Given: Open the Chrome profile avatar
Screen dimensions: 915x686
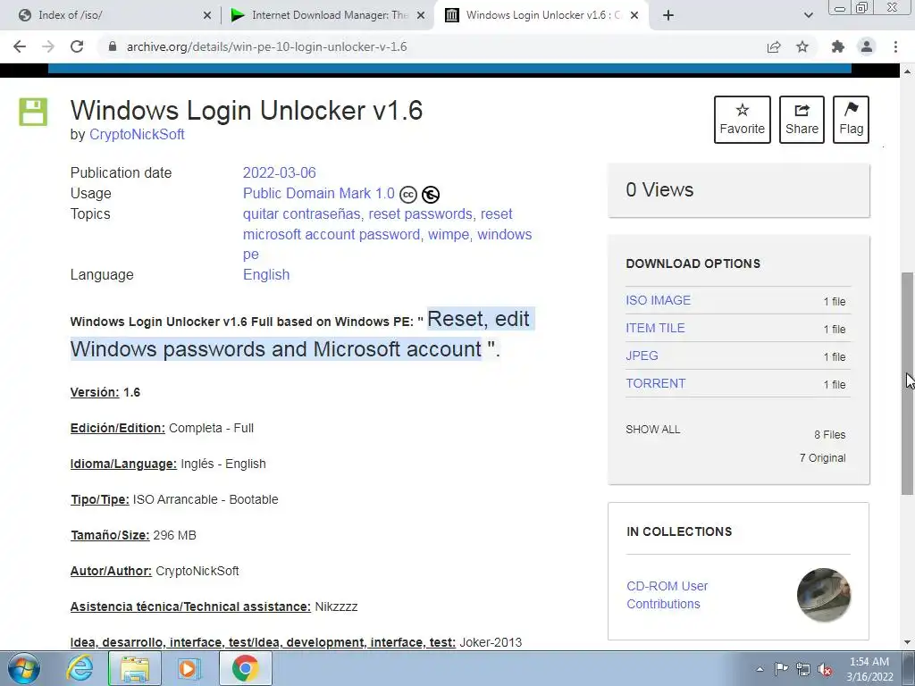Looking at the screenshot, I should [867, 46].
